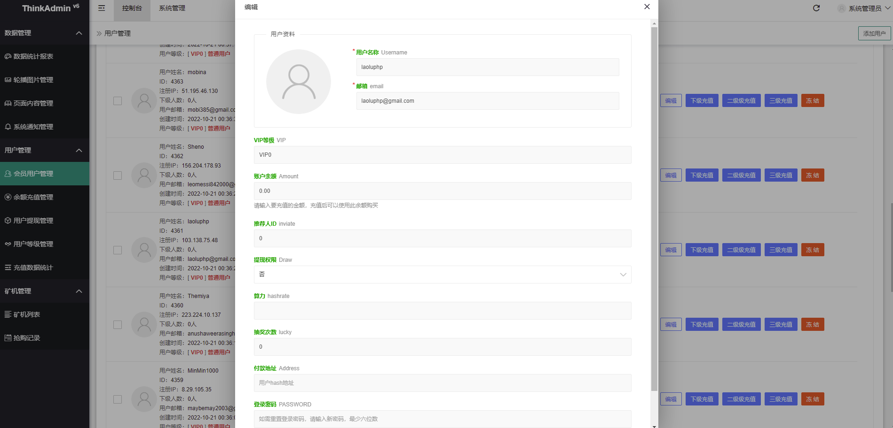Open the 提现权限 Draw dropdown
Screen dimensions: 893x428
tap(442, 275)
